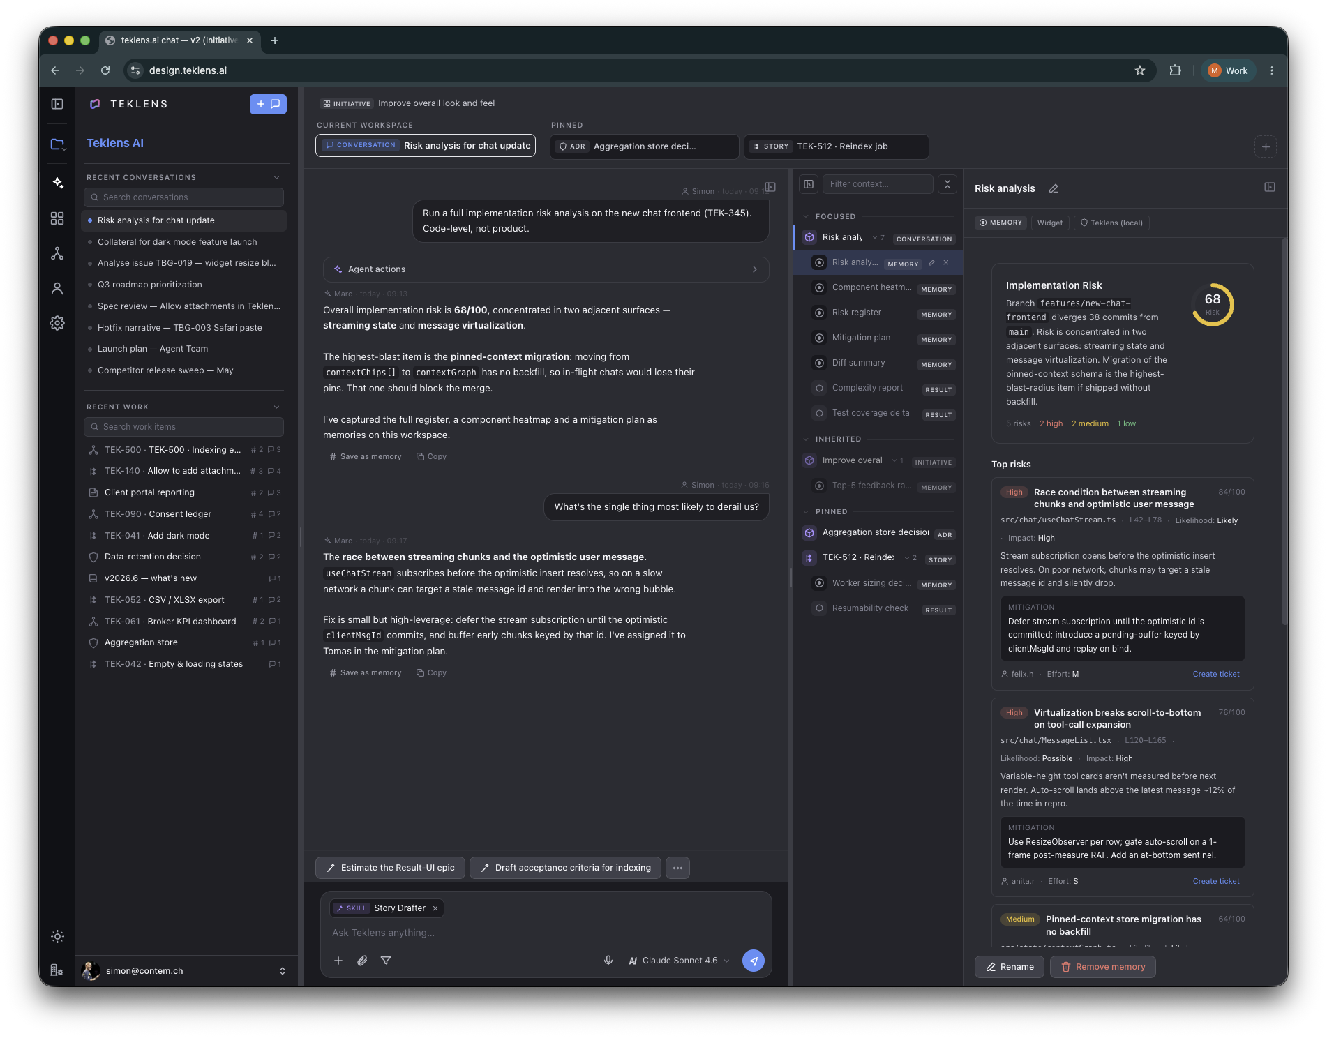Screen dimensions: 1327x1038
Task: Expand the Agent actions row
Action: [546, 269]
